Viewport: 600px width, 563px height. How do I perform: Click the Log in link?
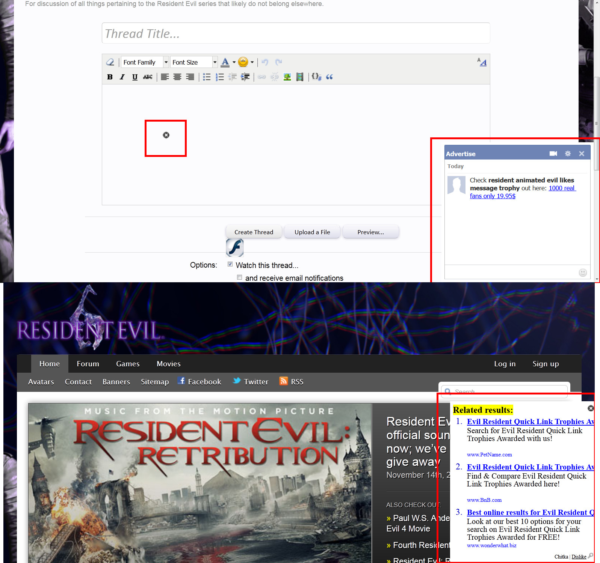[505, 364]
